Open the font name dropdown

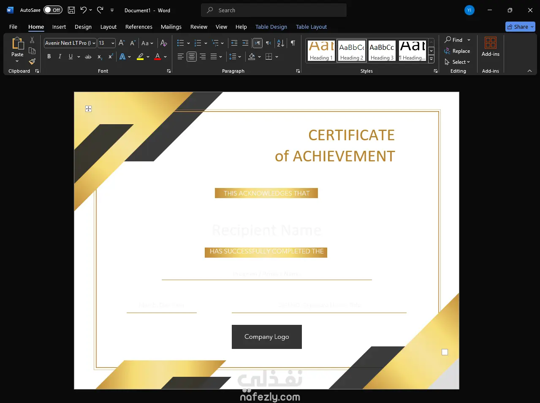(x=94, y=43)
